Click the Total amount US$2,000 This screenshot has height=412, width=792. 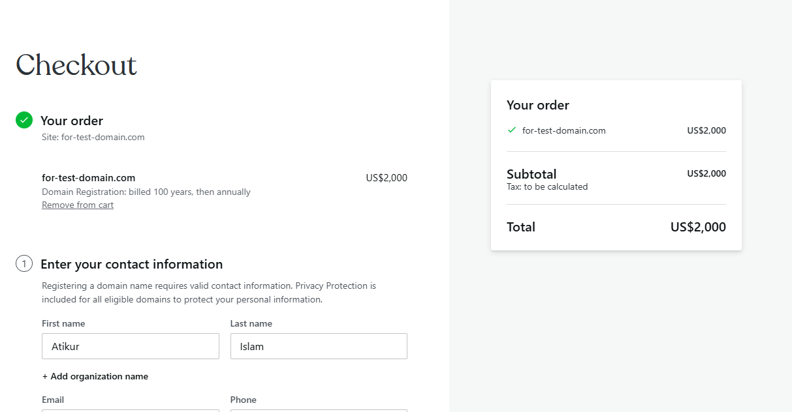(697, 227)
